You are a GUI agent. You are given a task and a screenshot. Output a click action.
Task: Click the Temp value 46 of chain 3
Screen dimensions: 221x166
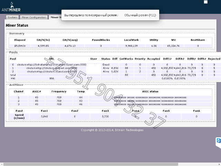(x=81, y=104)
